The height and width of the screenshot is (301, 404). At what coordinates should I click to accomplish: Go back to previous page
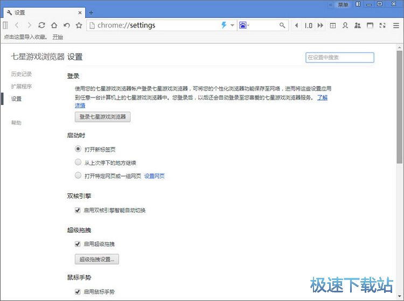17,25
